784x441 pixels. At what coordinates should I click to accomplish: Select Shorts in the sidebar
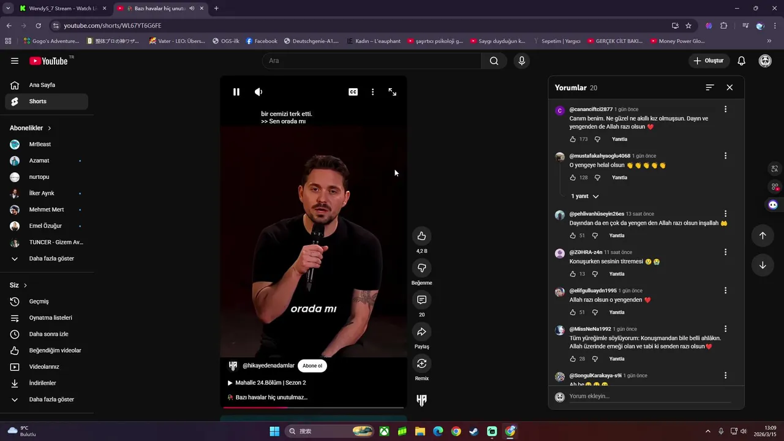(x=47, y=101)
